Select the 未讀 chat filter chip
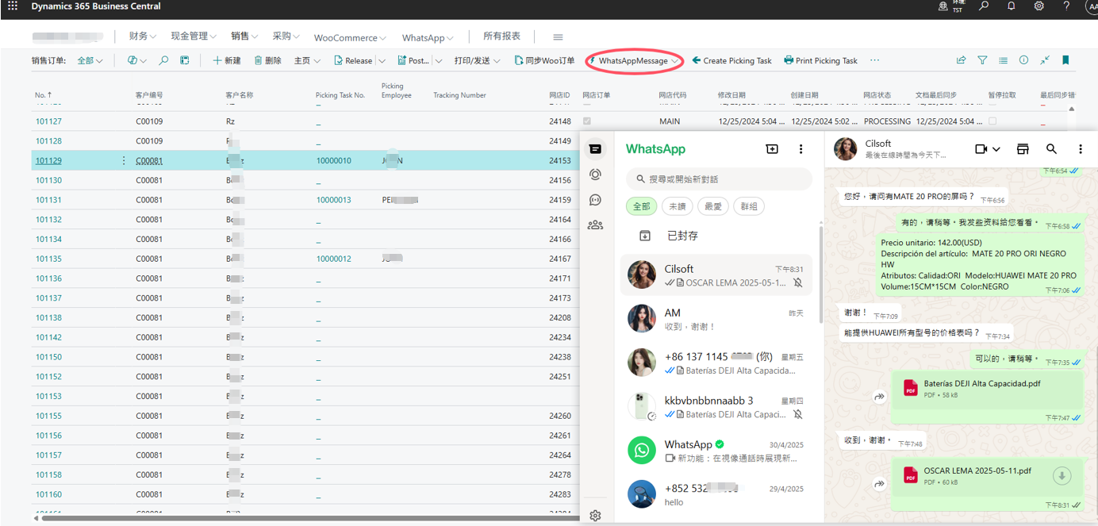 pyautogui.click(x=677, y=206)
